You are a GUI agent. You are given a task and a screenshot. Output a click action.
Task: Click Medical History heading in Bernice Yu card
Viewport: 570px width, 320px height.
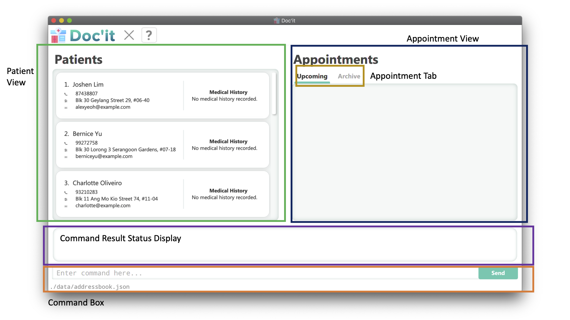[x=228, y=141]
